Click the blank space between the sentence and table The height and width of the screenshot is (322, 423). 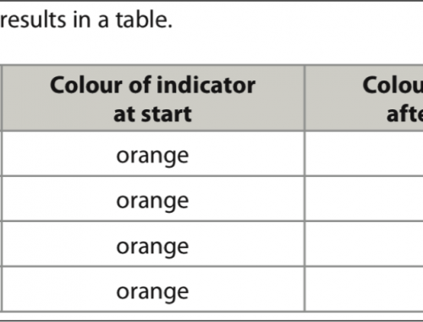click(211, 47)
